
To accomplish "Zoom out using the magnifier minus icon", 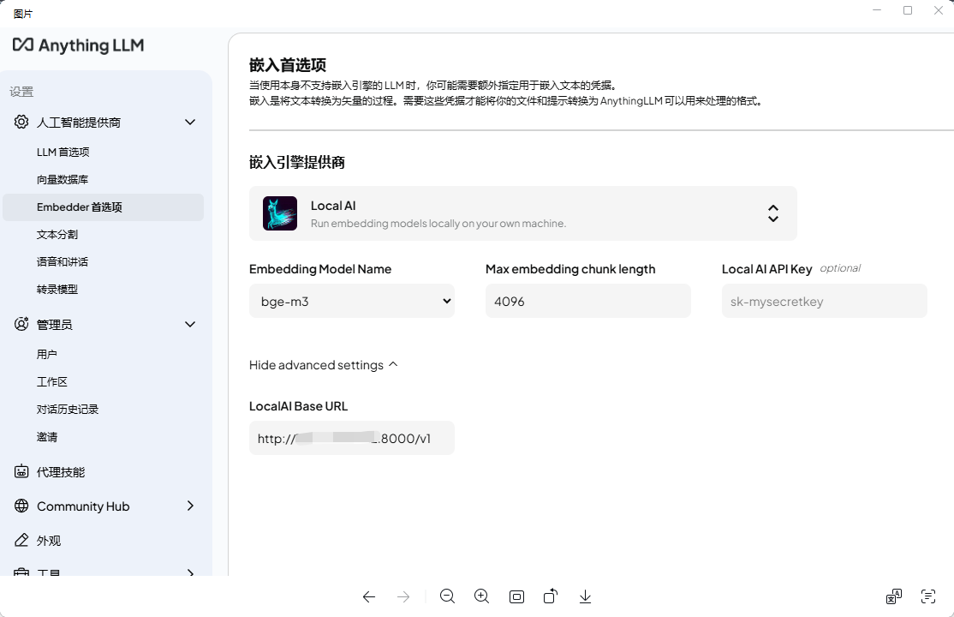I will [447, 597].
